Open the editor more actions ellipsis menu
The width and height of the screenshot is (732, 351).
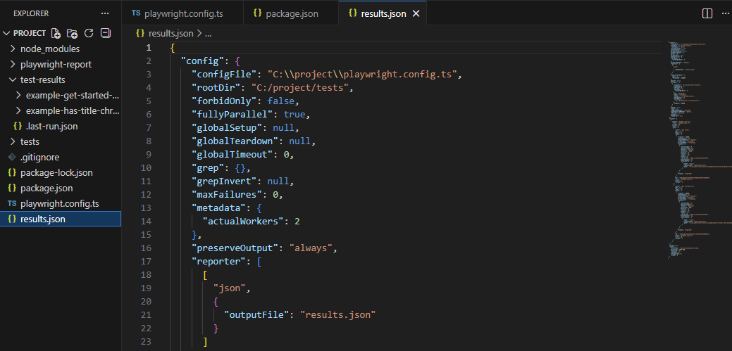tap(724, 13)
